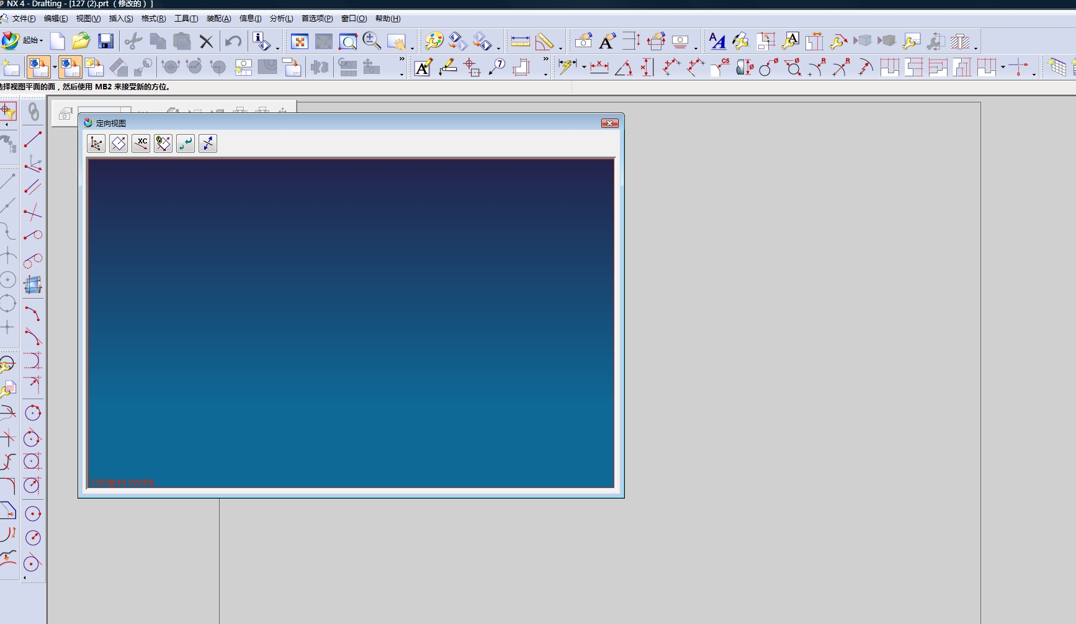
Task: Close the 定向视图 dialog
Action: (610, 124)
